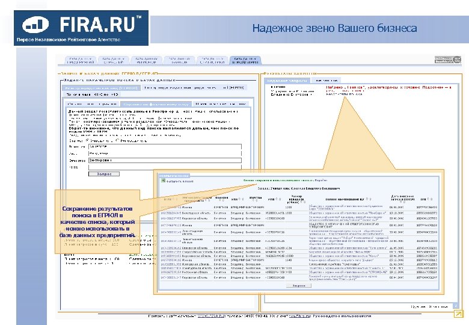Click the Отчество input field

coord(165,161)
